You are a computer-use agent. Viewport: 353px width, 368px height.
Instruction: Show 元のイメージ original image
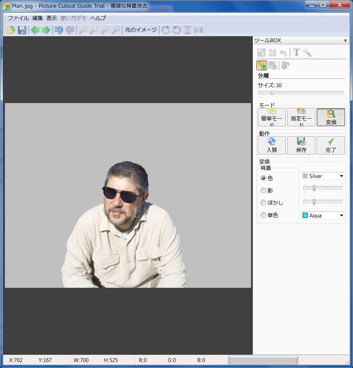point(141,30)
